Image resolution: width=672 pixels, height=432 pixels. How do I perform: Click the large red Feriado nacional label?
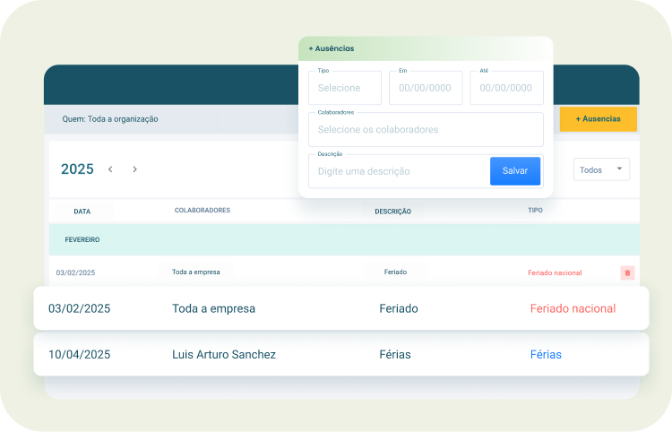coord(573,308)
